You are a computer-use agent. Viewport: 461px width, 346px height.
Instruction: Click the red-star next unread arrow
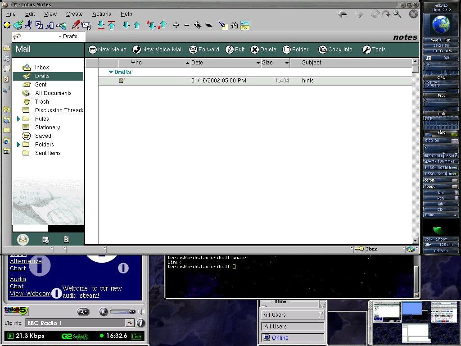[150, 25]
